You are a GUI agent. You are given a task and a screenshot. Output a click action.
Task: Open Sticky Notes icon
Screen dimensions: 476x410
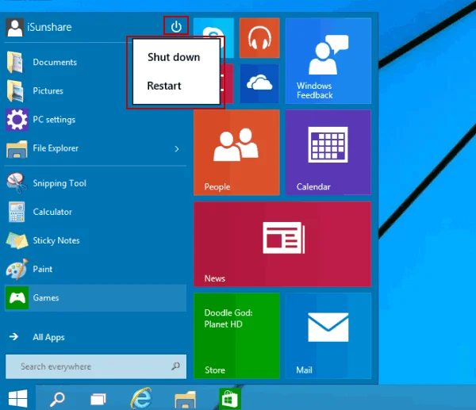17,240
